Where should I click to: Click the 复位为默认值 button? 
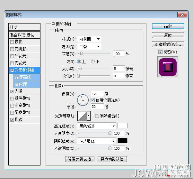(112, 159)
